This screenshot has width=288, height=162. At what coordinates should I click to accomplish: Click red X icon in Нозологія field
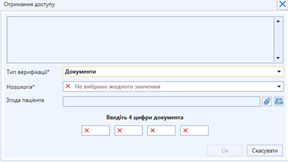pos(68,87)
